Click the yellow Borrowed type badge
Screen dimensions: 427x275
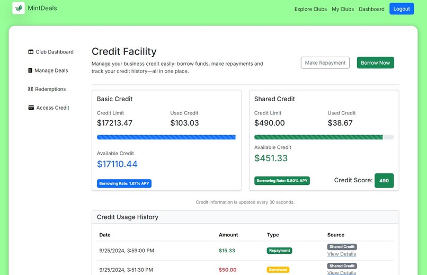(278, 270)
